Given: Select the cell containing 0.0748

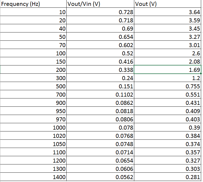Looking at the screenshot, I should (x=100, y=144).
